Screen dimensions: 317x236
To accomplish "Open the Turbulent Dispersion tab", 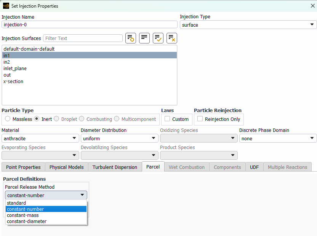I will pos(115,167).
